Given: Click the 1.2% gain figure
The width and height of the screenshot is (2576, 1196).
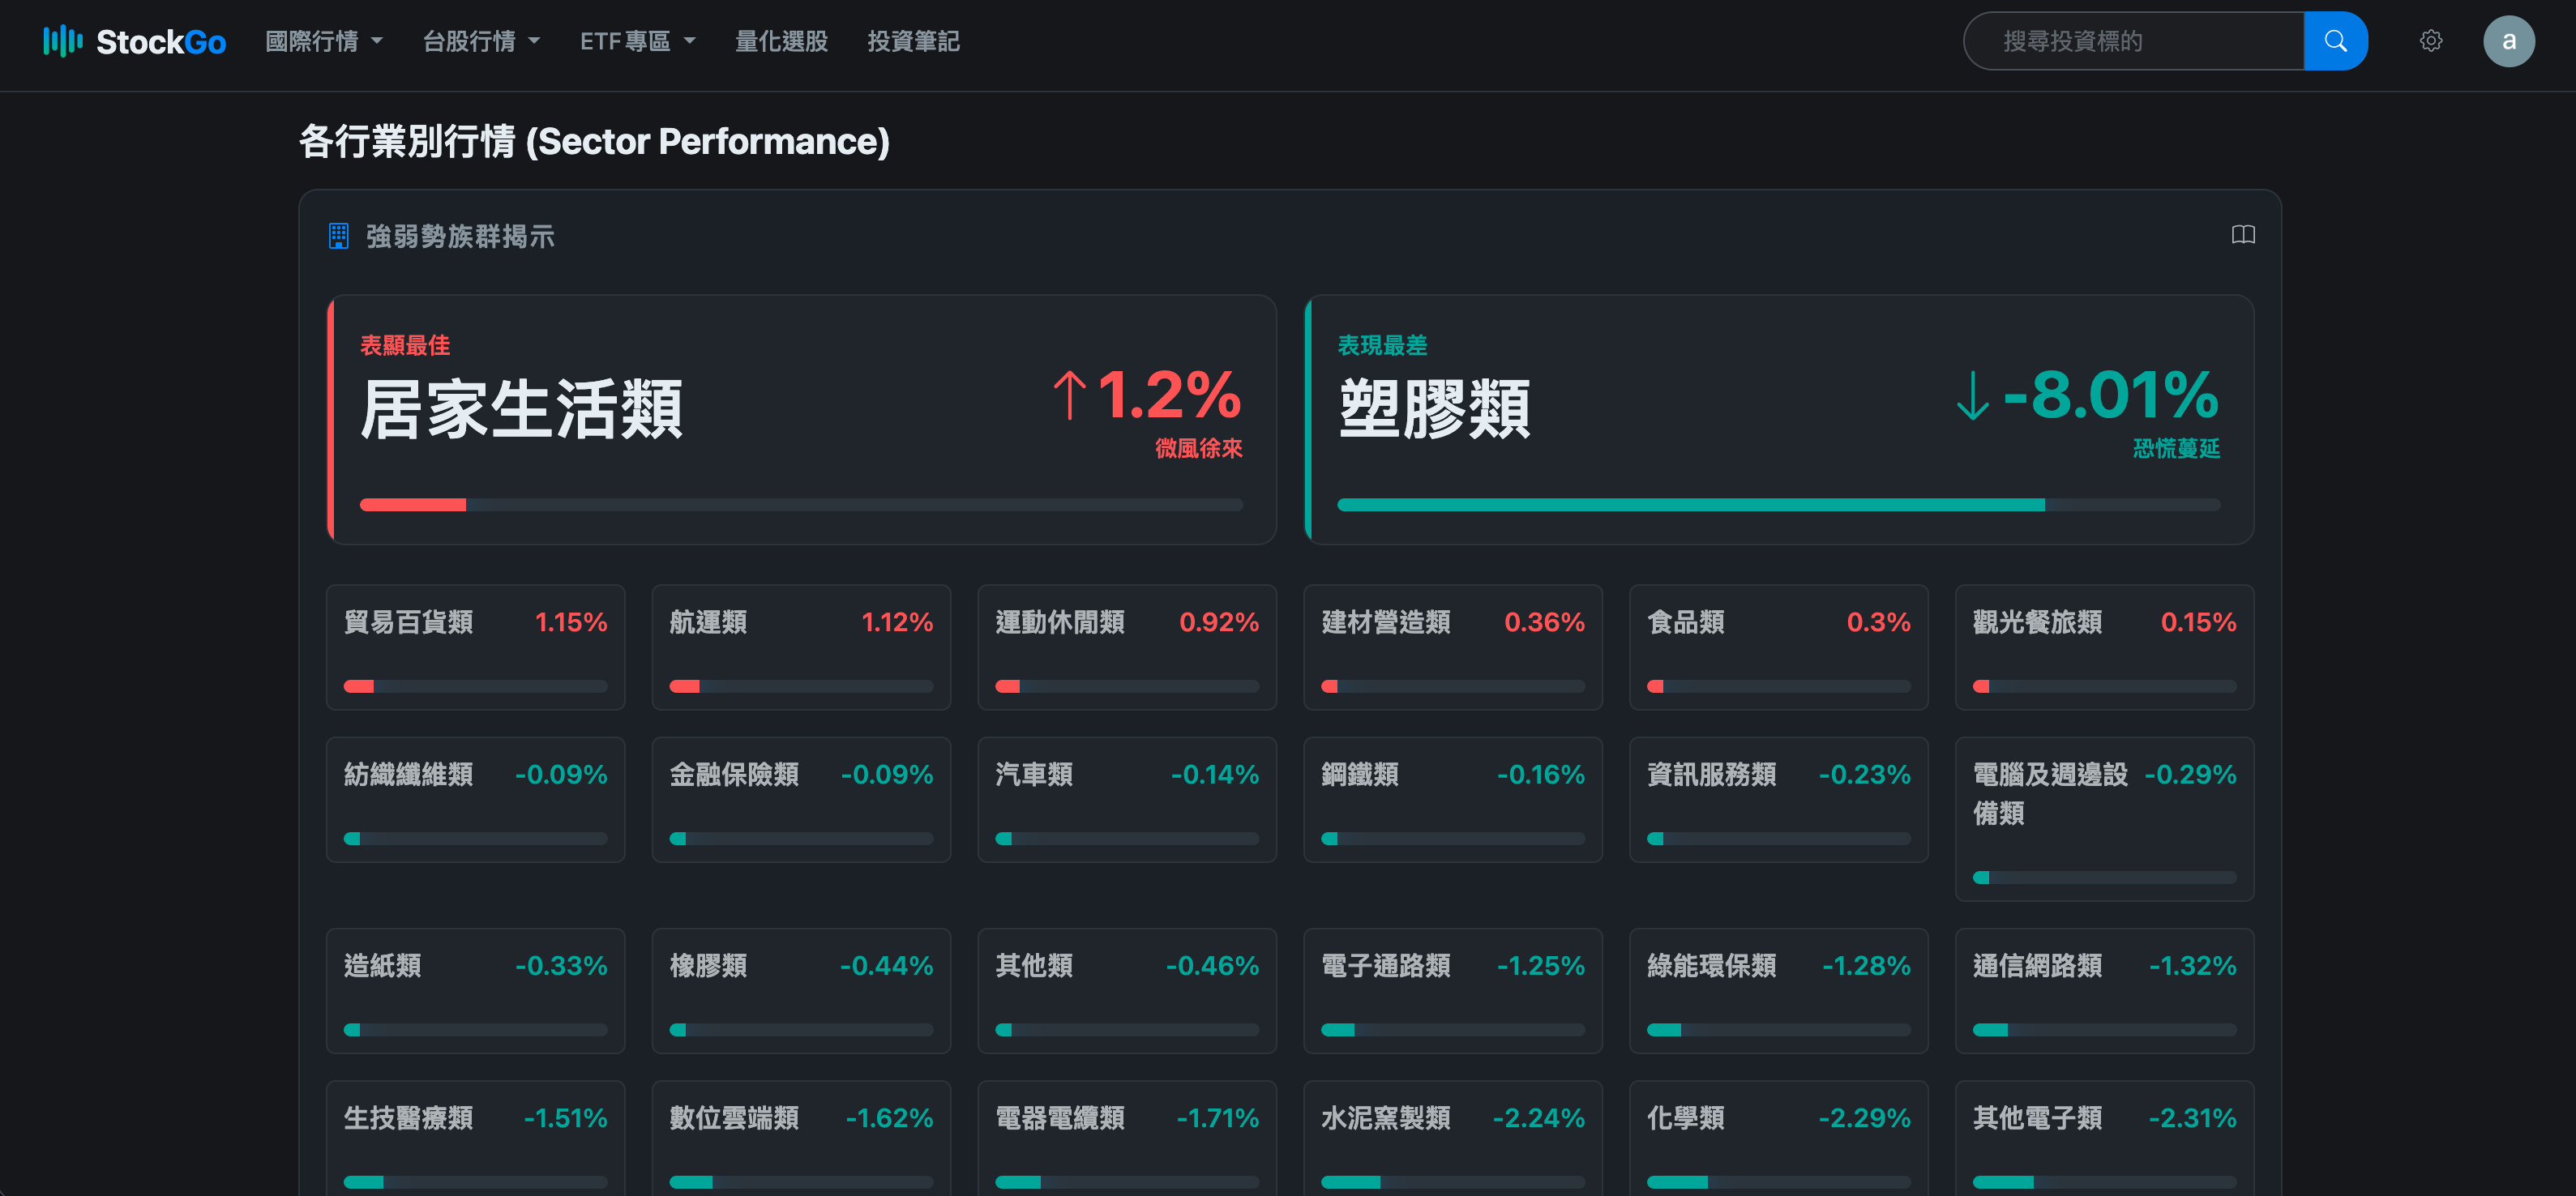Looking at the screenshot, I should [1169, 395].
